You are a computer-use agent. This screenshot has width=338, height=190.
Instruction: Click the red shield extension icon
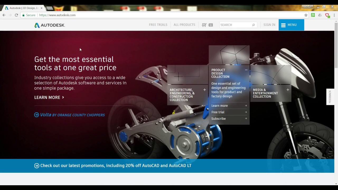327,15
